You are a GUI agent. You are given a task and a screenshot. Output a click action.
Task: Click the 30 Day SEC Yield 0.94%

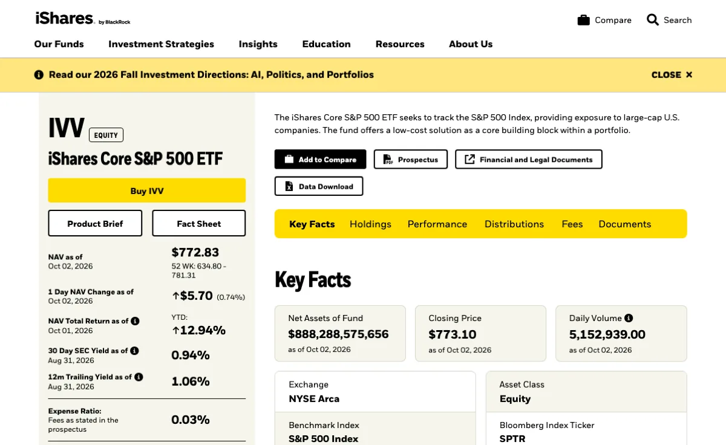[x=191, y=355]
